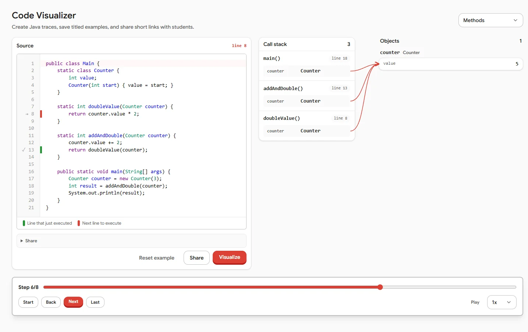
Task: Click the 'line 13' label in addAndDouble() frame
Action: (339, 88)
